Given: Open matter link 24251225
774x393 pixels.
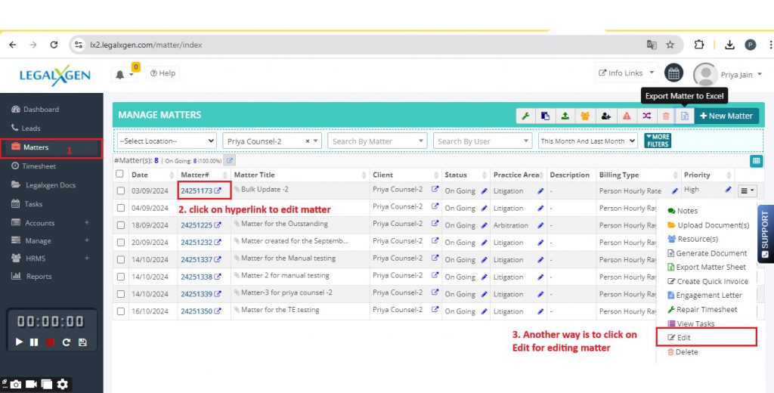Looking at the screenshot, I should tap(197, 225).
